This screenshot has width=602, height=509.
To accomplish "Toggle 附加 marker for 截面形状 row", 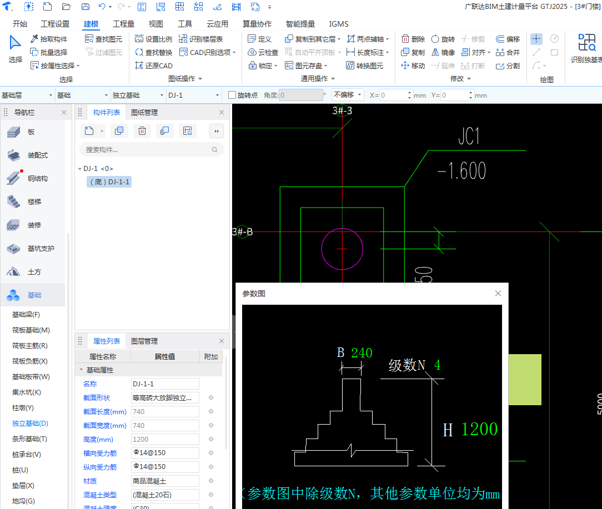I will (x=211, y=397).
